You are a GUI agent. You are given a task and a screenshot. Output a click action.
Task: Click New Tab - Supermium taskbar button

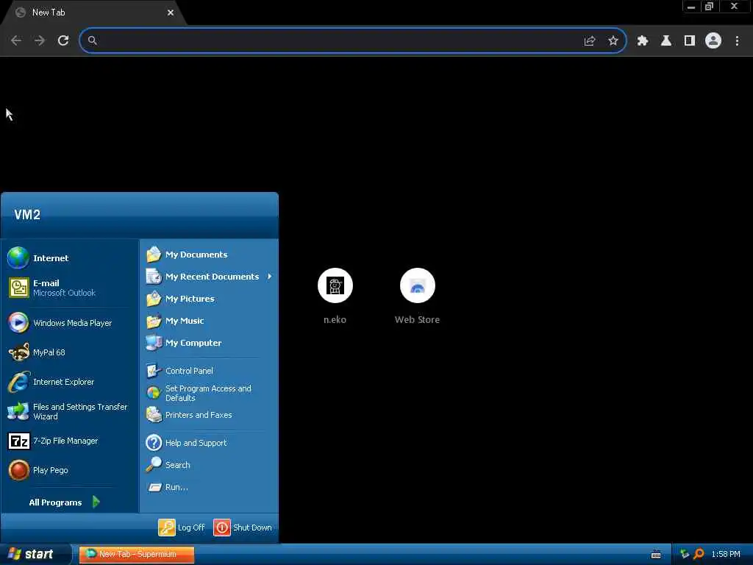point(137,555)
